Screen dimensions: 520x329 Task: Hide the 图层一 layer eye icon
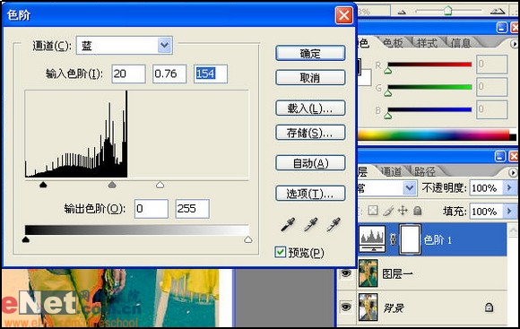click(346, 273)
